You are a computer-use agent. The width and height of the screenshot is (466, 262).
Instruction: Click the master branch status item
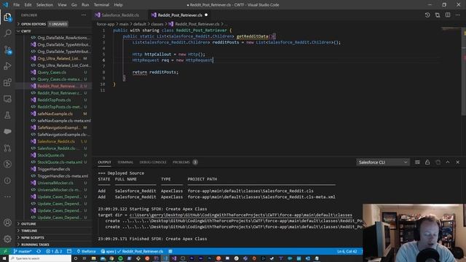pyautogui.click(x=23, y=251)
